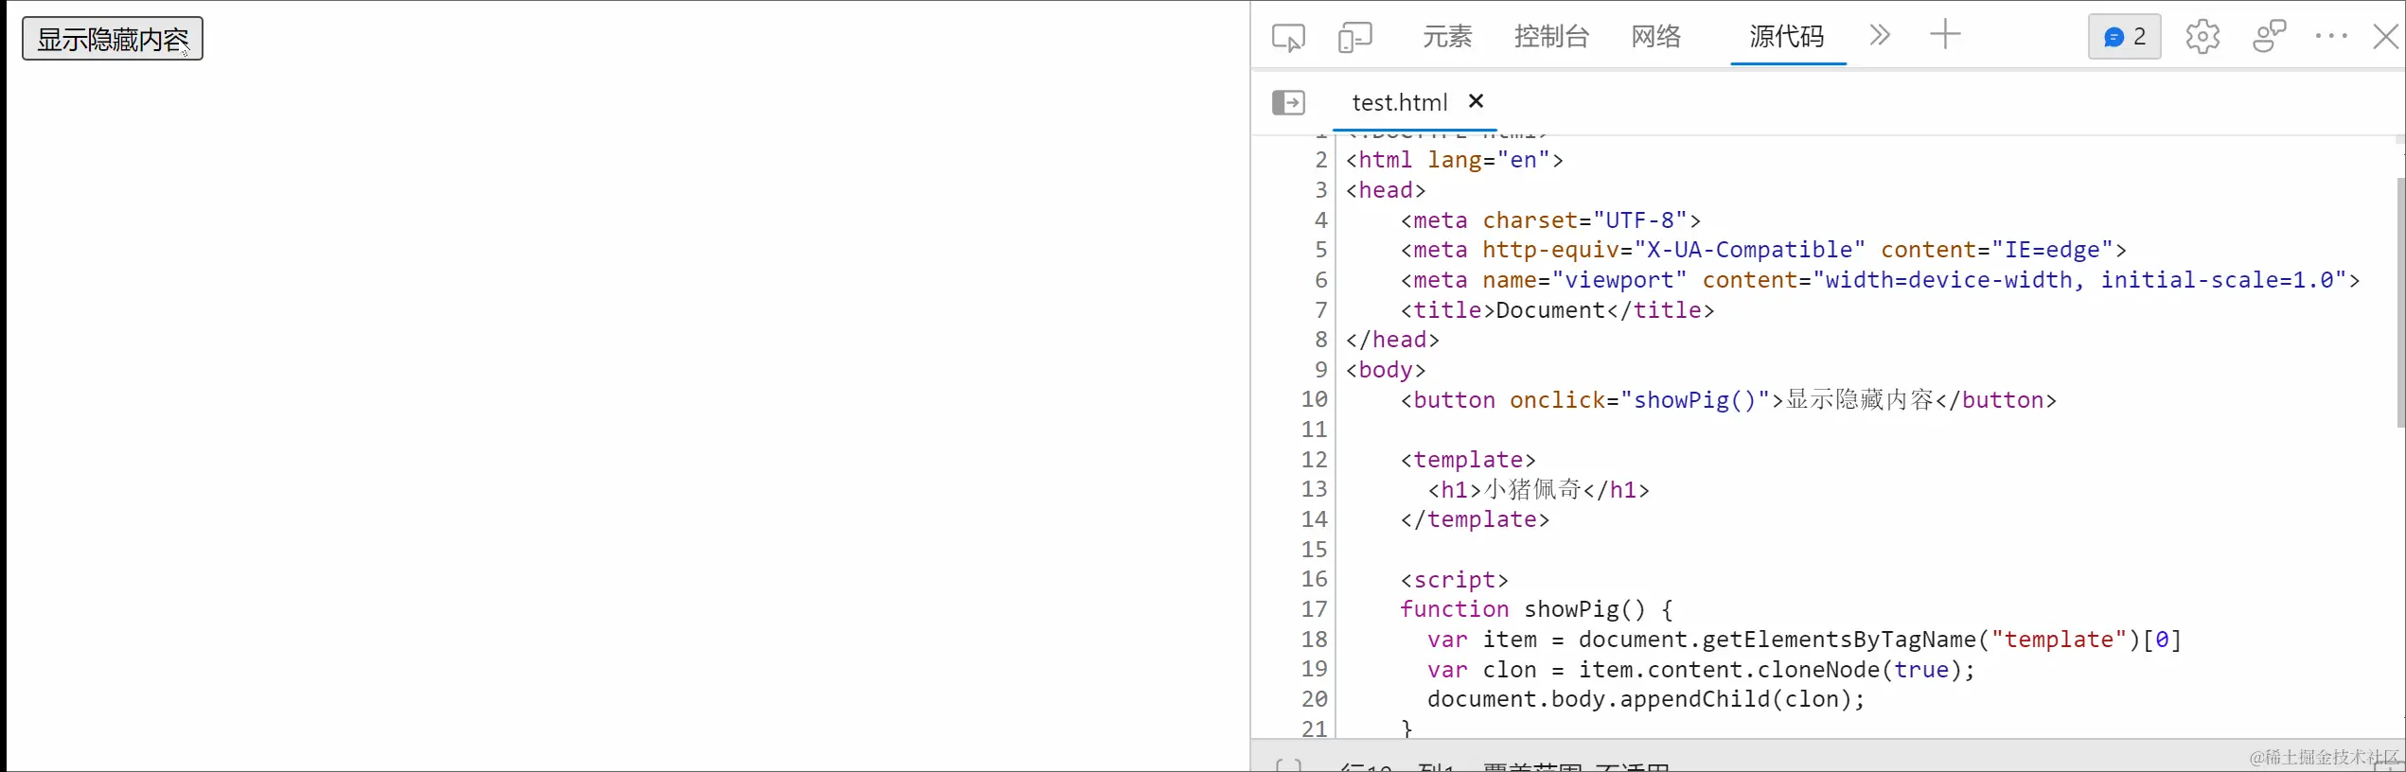This screenshot has height=772, width=2406.
Task: Select the 源代码 tab
Action: (x=1787, y=36)
